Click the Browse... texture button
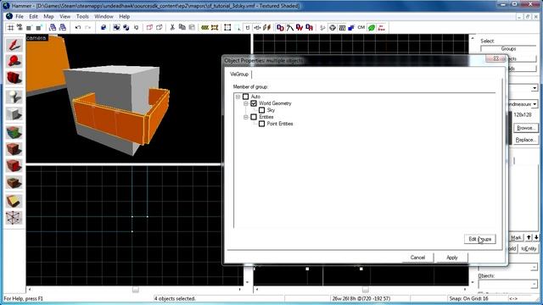The width and height of the screenshot is (543, 305). (526, 128)
